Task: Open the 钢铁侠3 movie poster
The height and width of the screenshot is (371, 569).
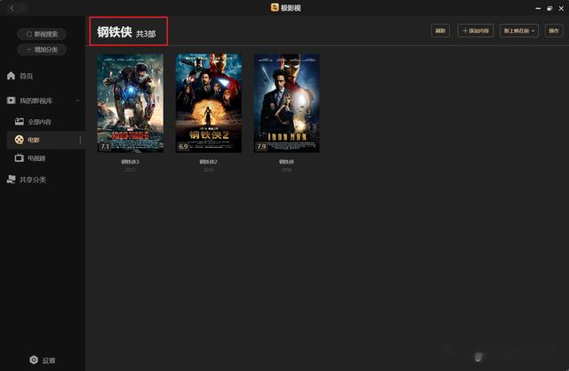Action: pos(130,103)
